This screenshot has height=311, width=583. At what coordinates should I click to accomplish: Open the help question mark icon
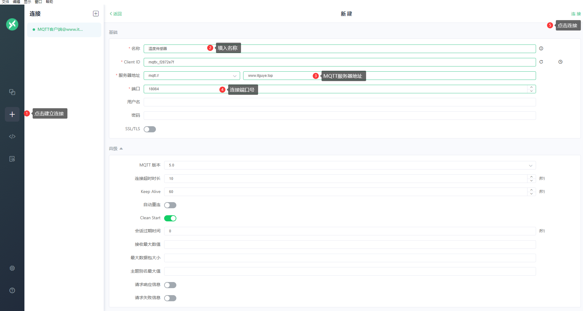click(12, 290)
